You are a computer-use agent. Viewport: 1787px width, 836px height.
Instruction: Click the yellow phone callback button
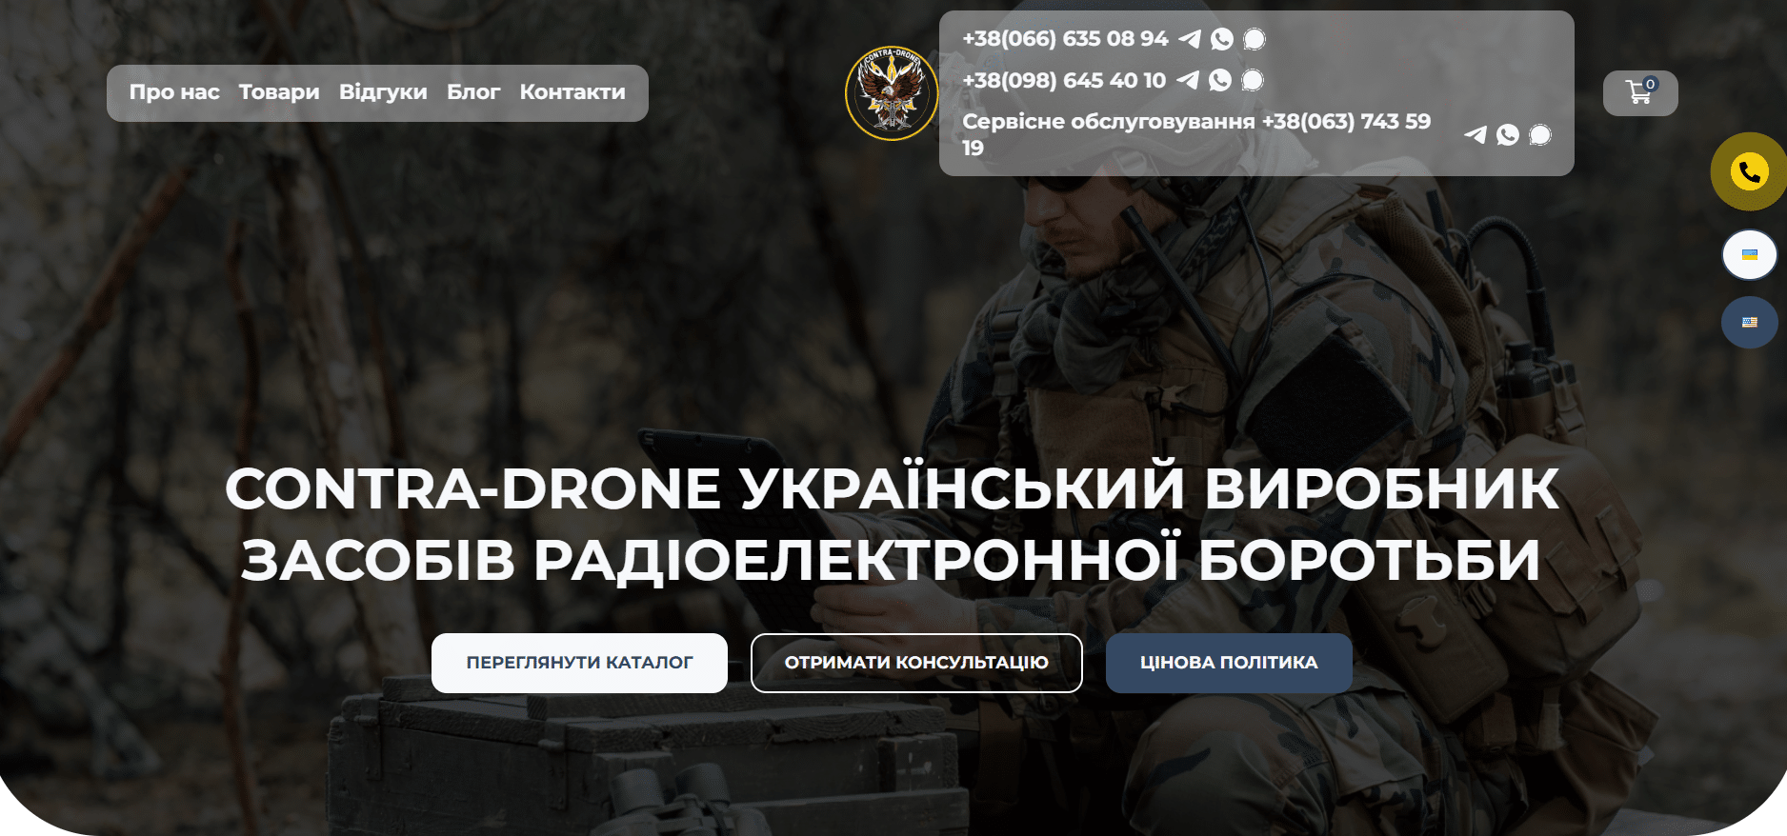coord(1749,171)
